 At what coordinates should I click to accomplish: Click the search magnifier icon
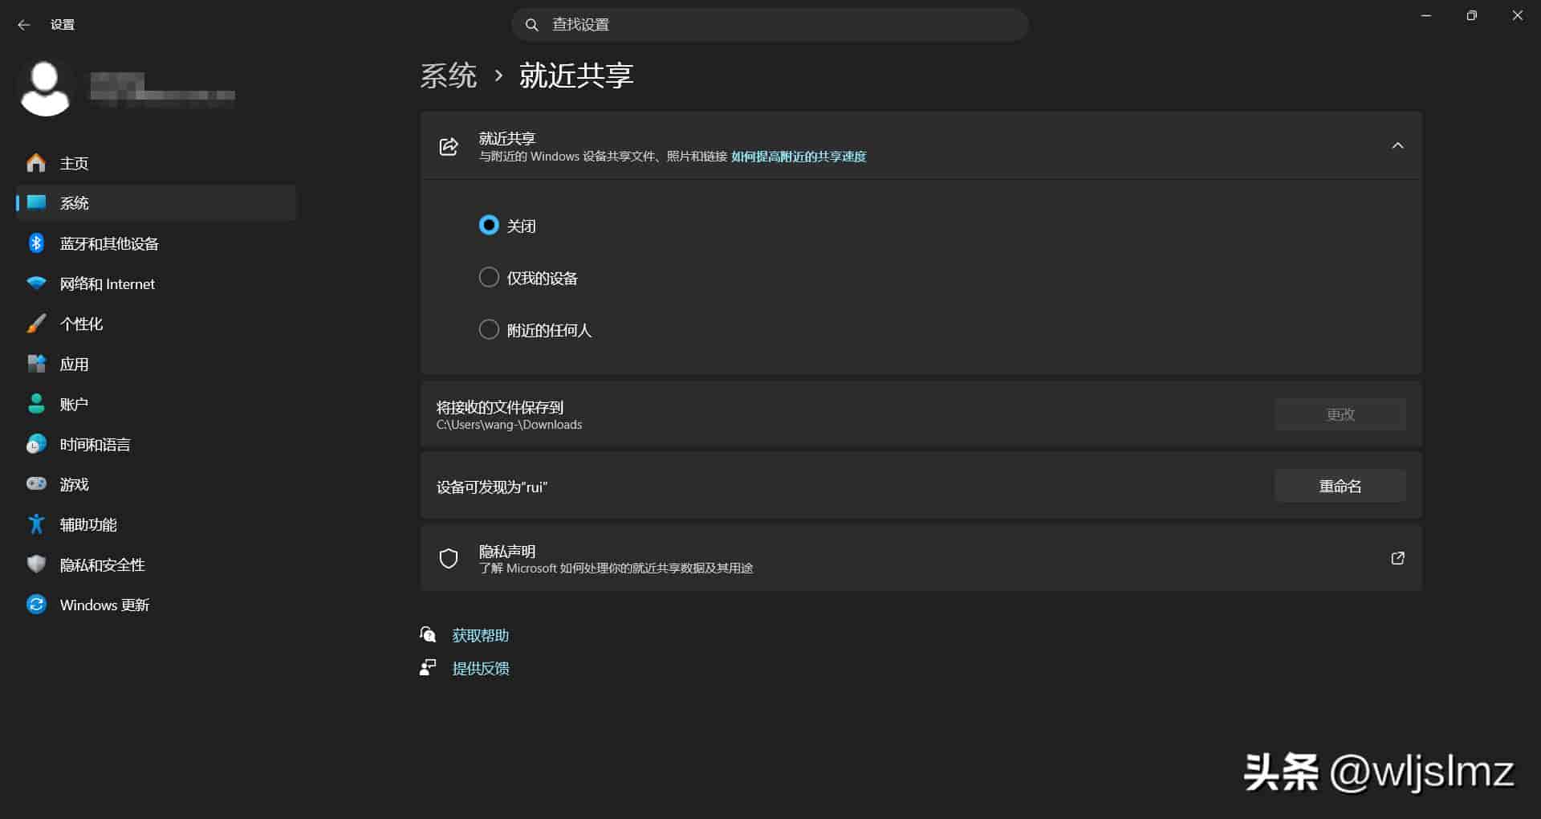(531, 25)
